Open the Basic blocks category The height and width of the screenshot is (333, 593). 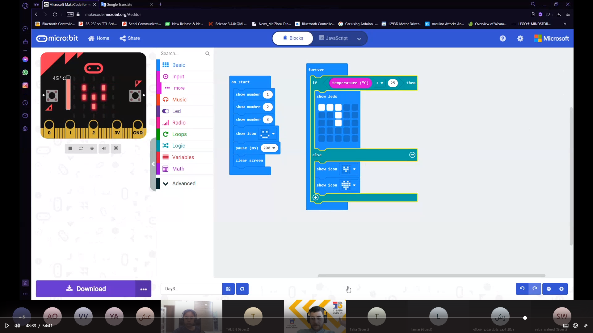185,65
